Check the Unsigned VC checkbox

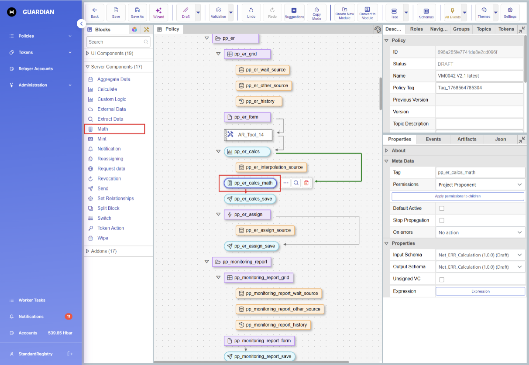(442, 280)
